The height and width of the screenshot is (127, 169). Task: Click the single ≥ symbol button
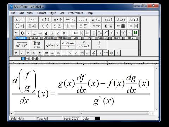(58, 33)
